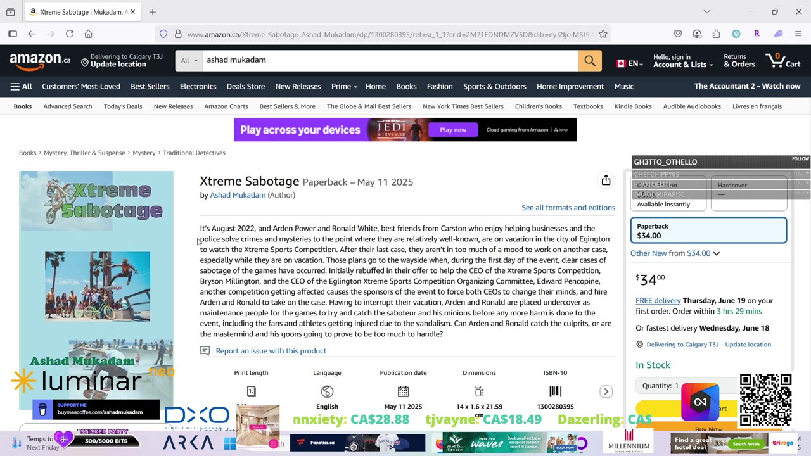Click See all formats and editions

568,208
